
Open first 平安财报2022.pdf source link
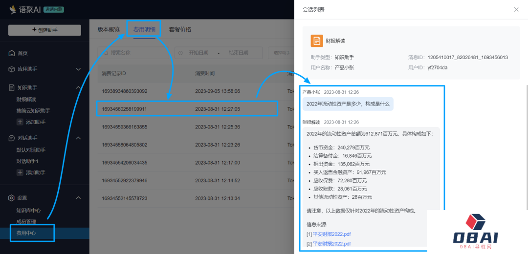331,234
